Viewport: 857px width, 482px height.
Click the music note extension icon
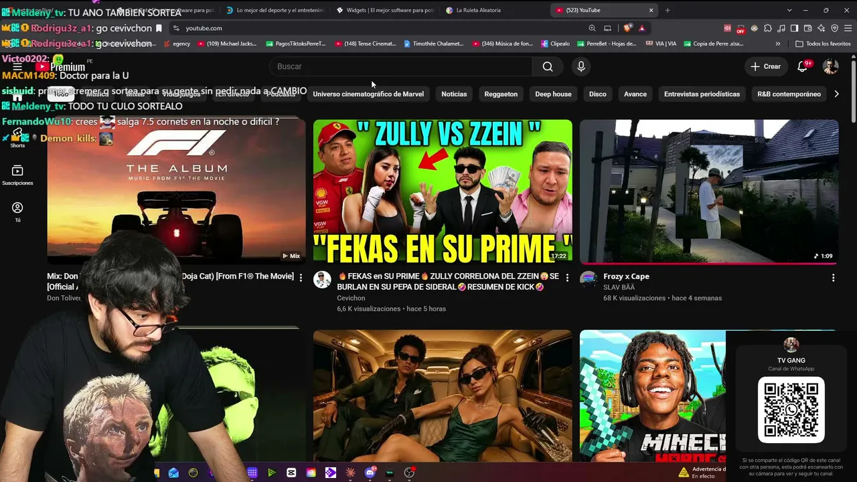(x=781, y=28)
